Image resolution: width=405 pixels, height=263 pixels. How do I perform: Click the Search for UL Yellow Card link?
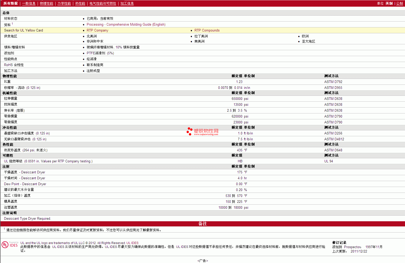[x=24, y=30]
